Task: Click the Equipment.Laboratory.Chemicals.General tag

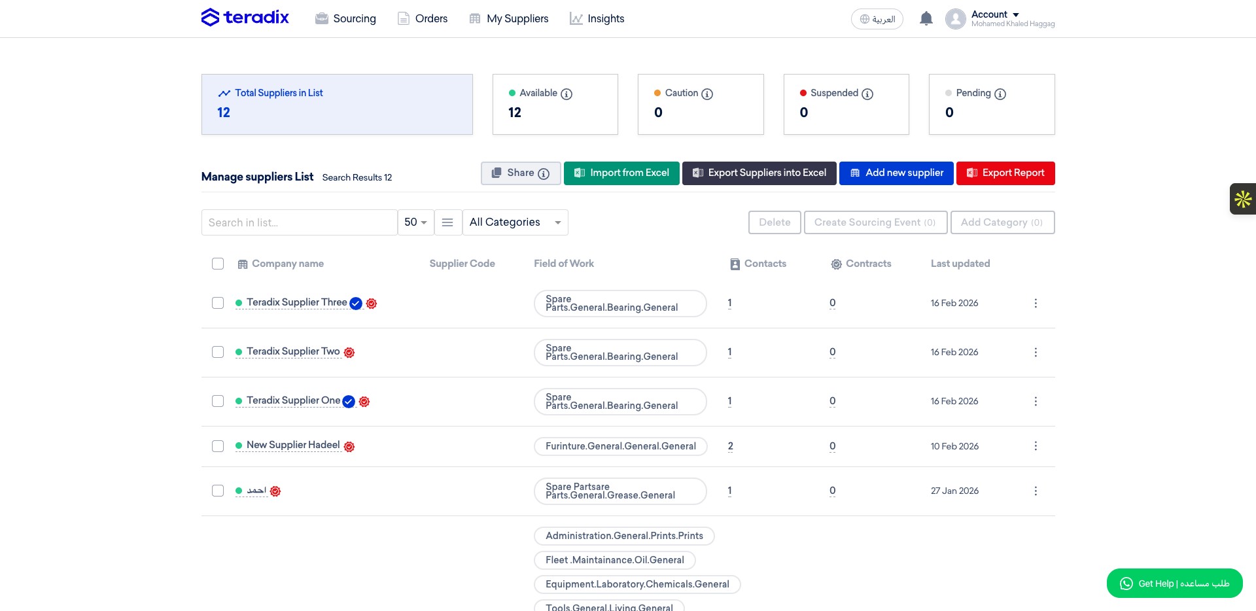Action: pos(637,584)
